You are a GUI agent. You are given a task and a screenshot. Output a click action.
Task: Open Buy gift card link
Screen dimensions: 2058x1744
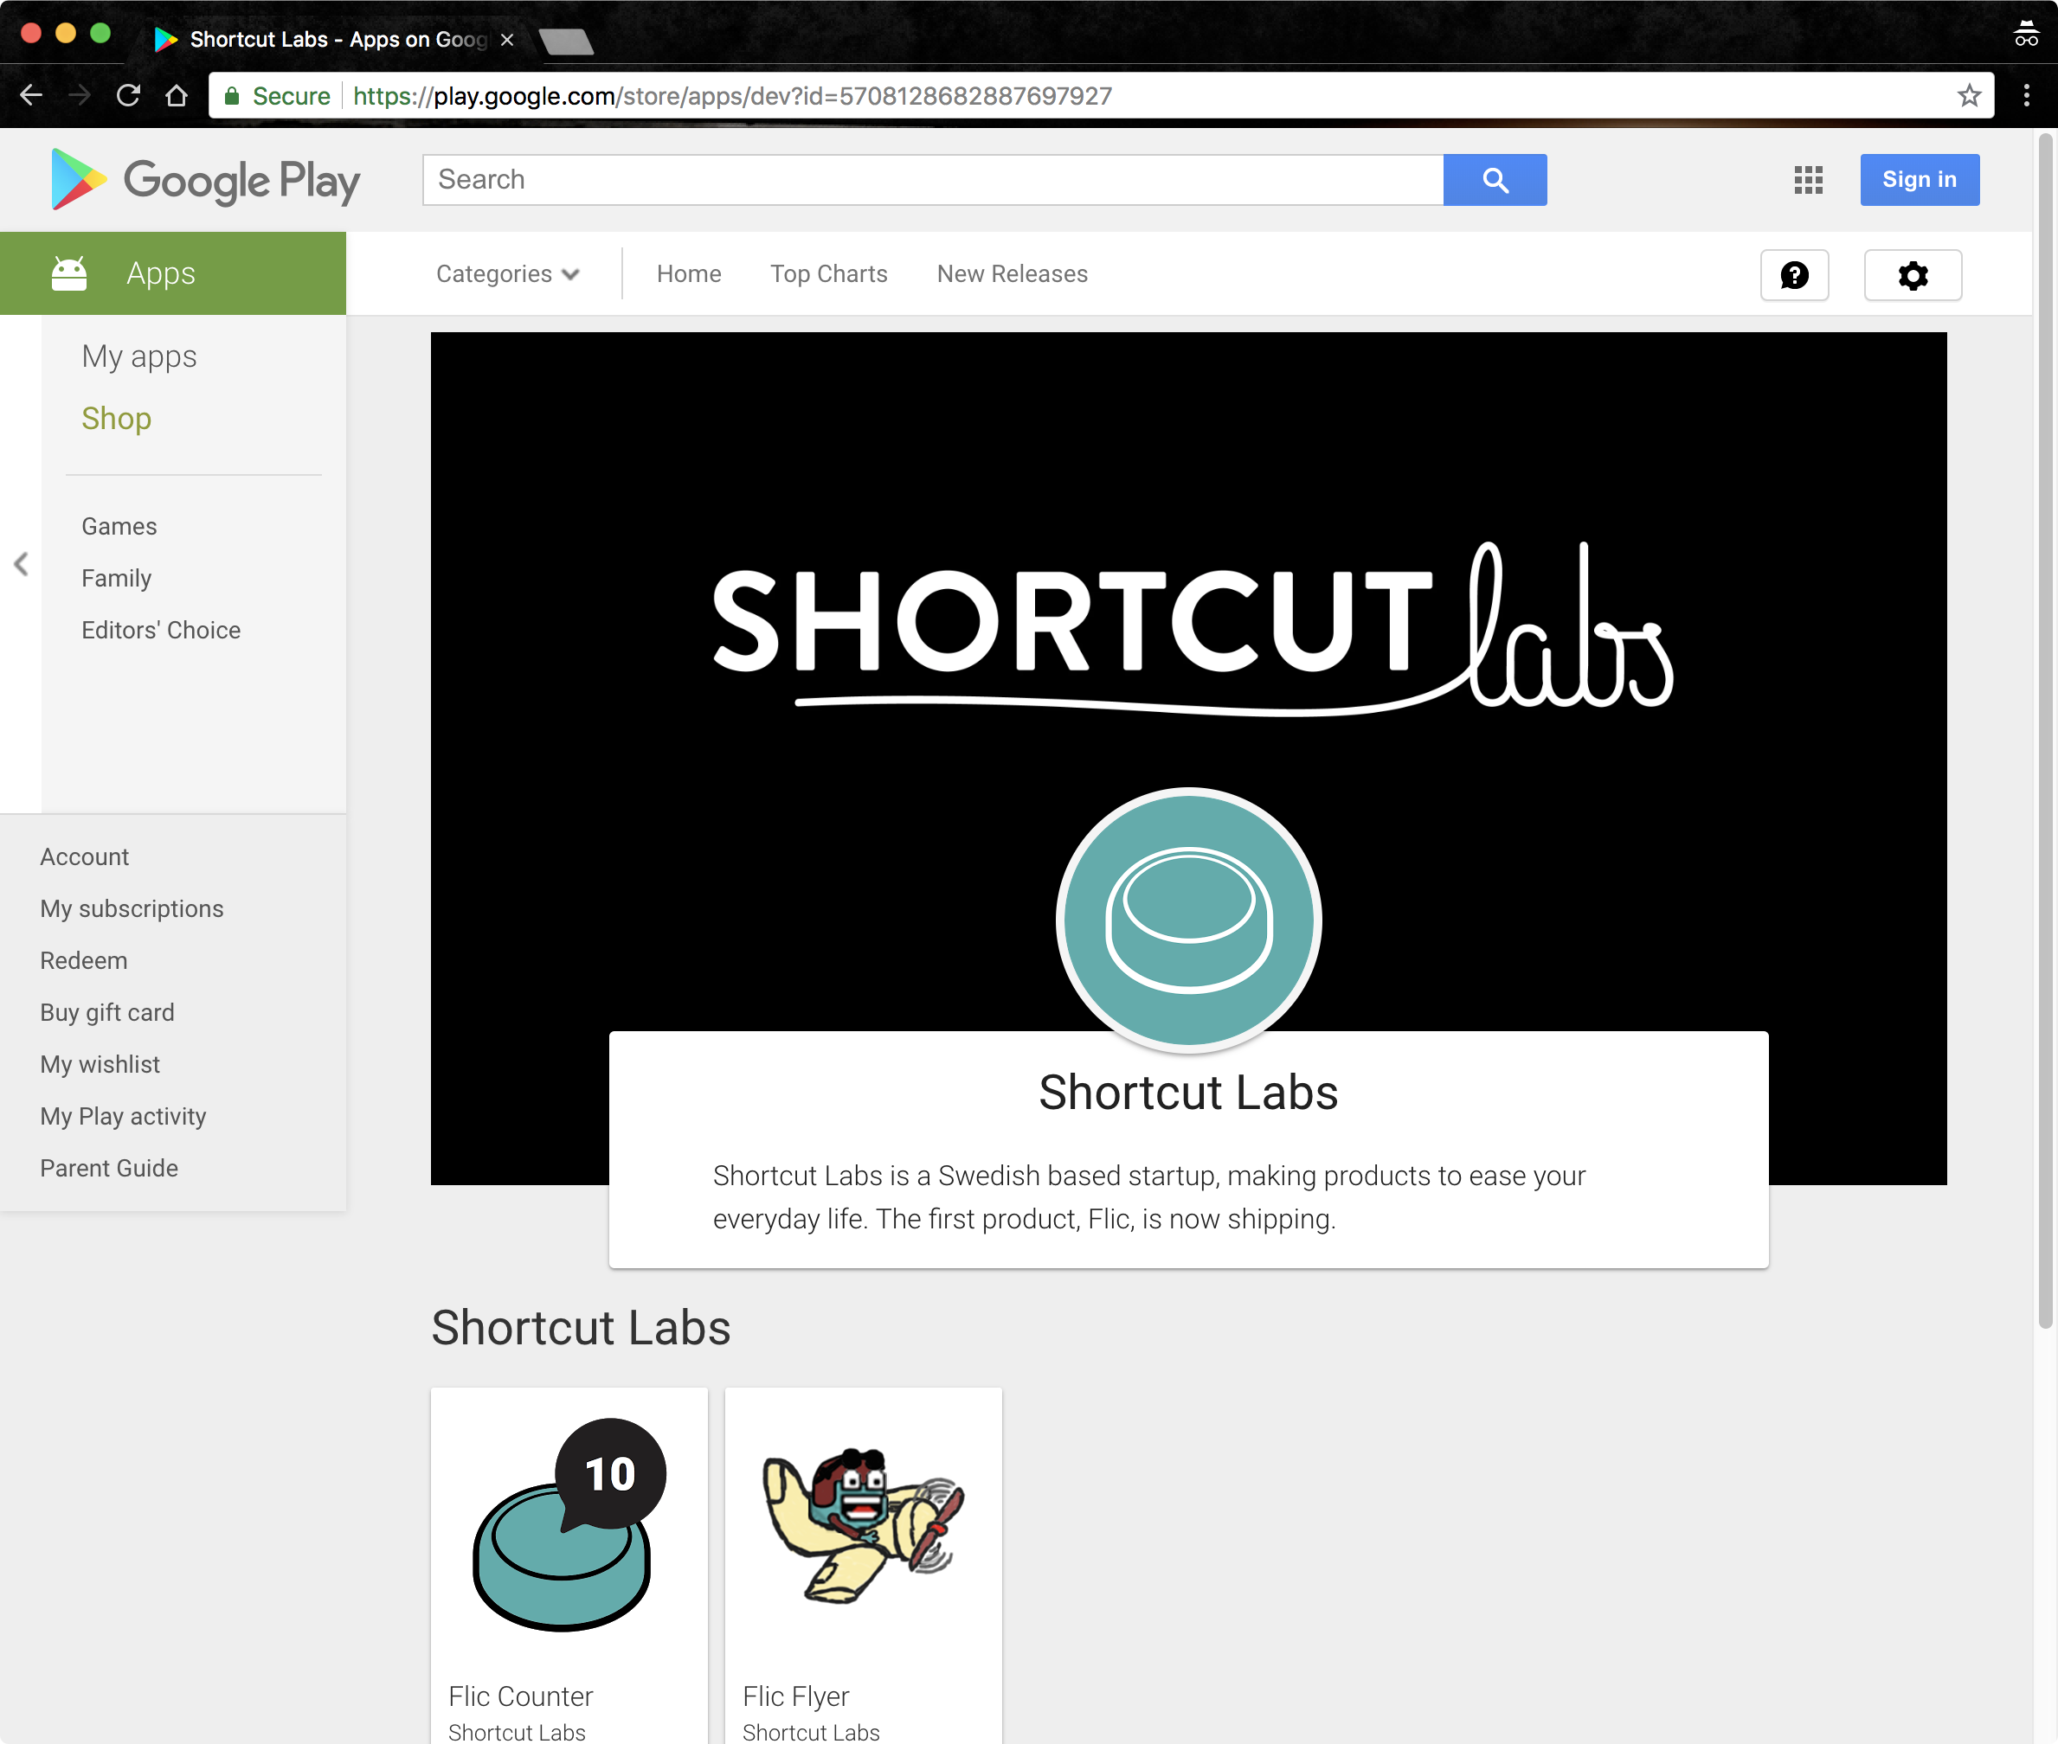click(x=106, y=1012)
